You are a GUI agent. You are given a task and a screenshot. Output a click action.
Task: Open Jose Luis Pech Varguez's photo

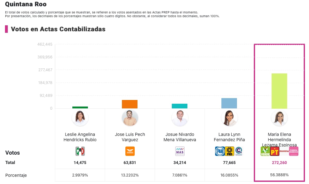point(130,118)
